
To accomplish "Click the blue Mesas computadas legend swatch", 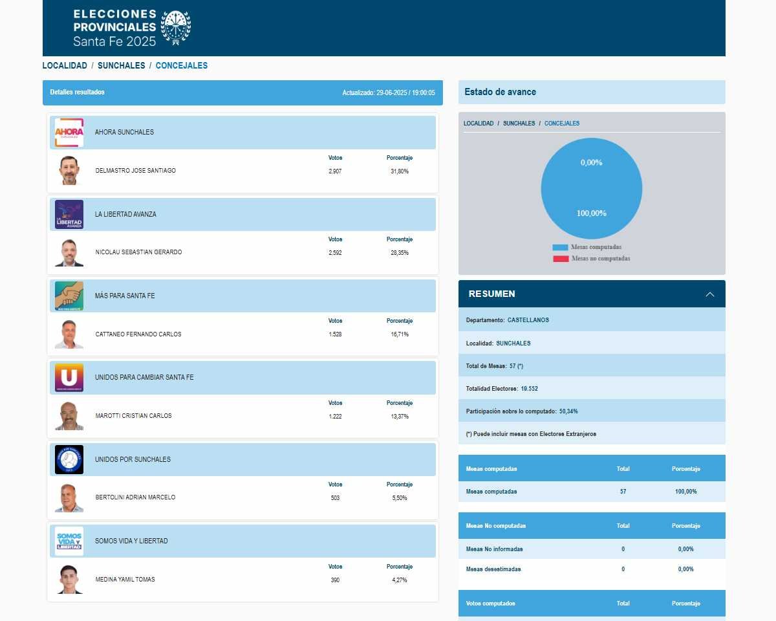I will pyautogui.click(x=560, y=248).
